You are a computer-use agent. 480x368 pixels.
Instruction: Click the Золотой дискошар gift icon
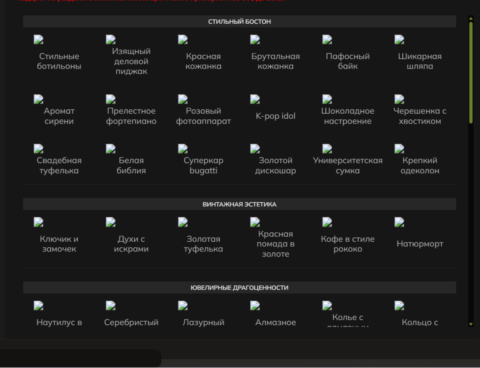click(x=255, y=149)
